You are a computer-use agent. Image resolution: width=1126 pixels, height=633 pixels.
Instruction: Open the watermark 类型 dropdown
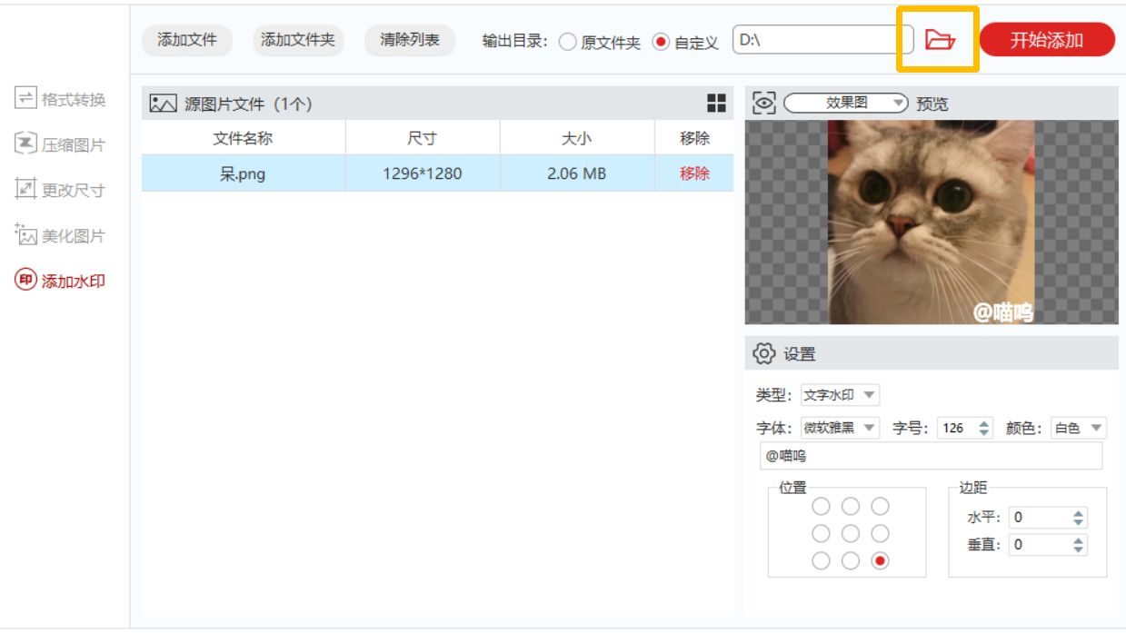[x=840, y=395]
